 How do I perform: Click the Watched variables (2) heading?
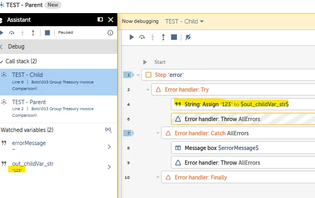click(27, 130)
